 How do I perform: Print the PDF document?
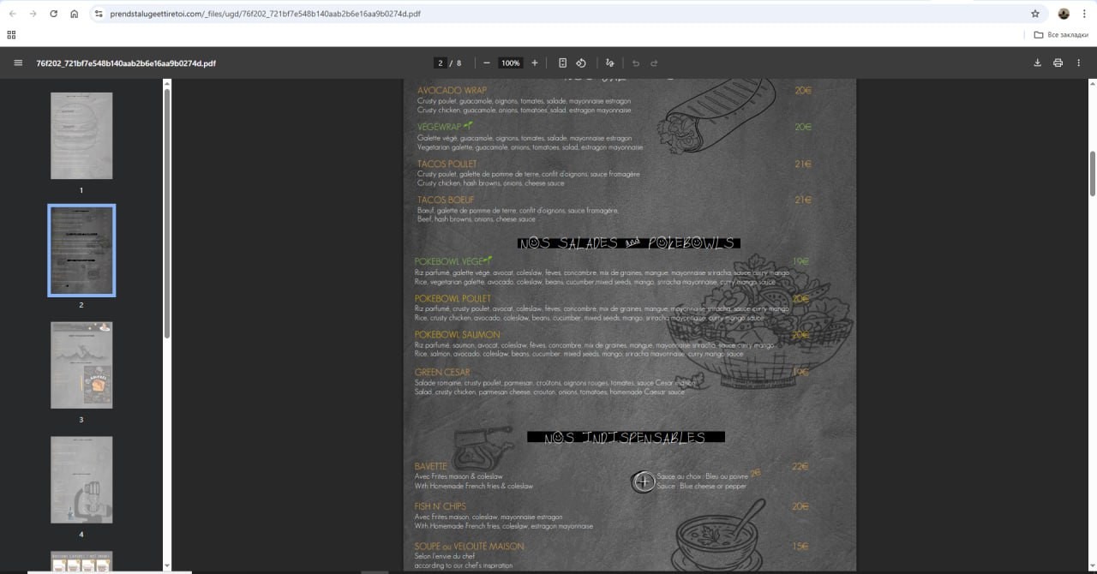[x=1058, y=63]
